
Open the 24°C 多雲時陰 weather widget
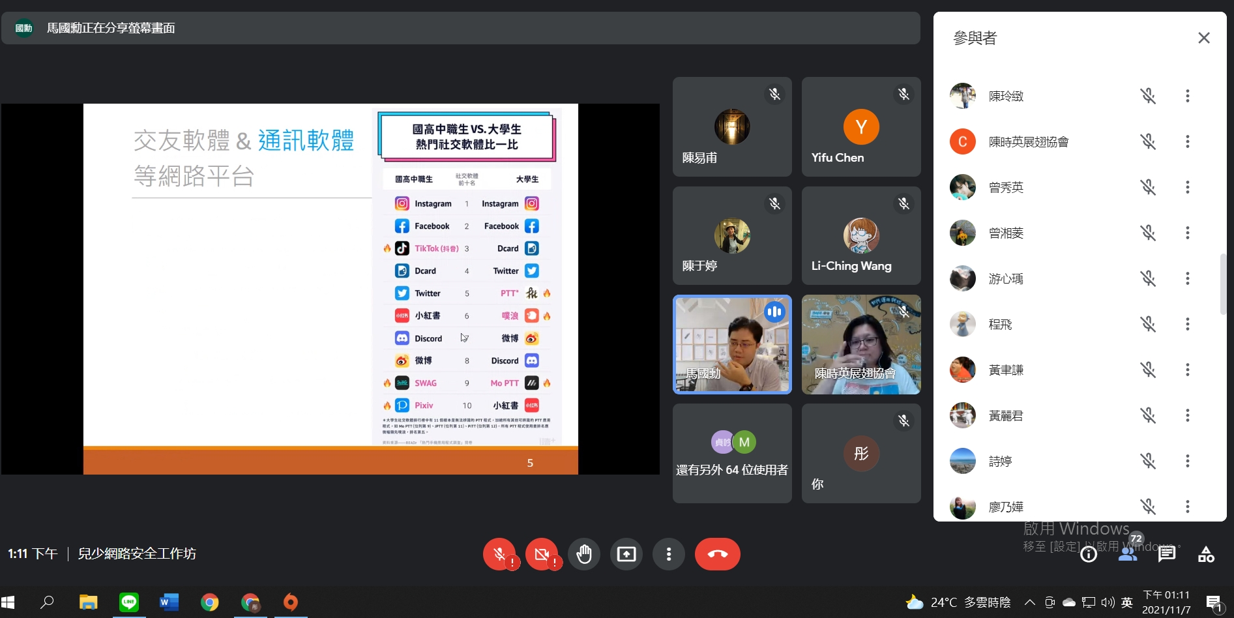(x=958, y=602)
